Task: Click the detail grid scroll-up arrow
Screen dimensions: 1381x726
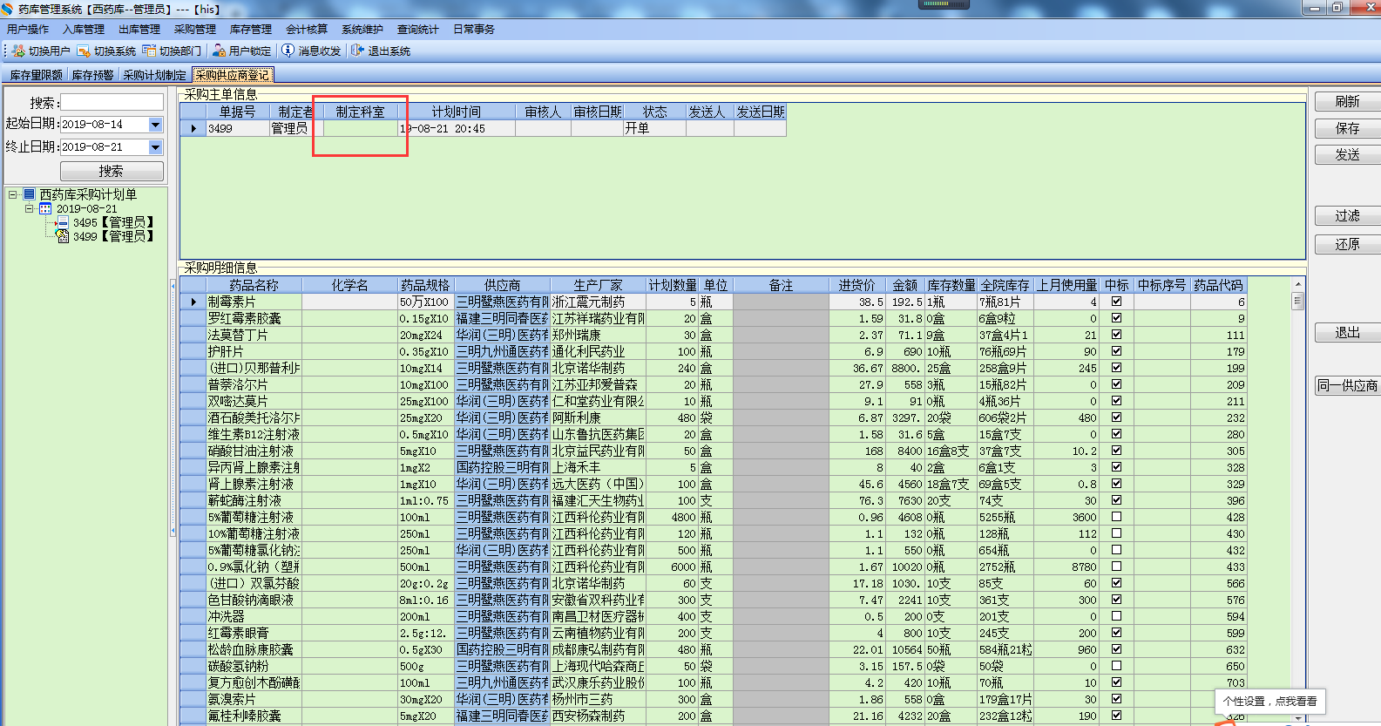Action: (x=1297, y=284)
